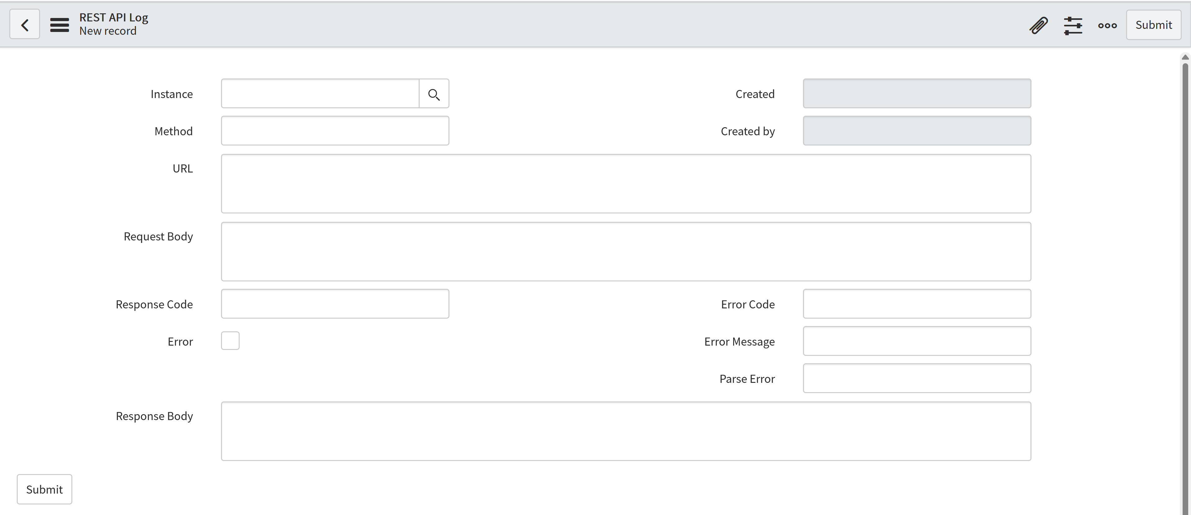Focus the Response Code field
This screenshot has width=1191, height=515.
point(335,304)
